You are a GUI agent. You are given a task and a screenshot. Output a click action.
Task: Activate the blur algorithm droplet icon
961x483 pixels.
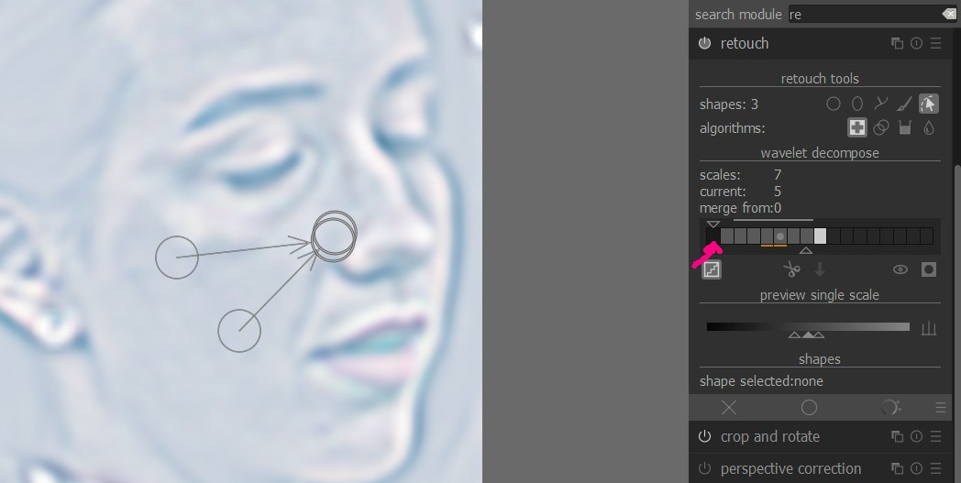click(x=929, y=127)
